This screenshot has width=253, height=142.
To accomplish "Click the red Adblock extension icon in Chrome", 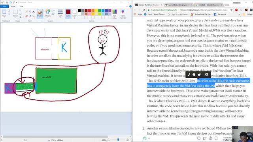I will coord(236,10).
